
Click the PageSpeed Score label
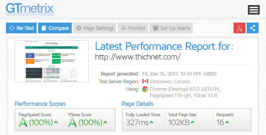click(x=35, y=115)
